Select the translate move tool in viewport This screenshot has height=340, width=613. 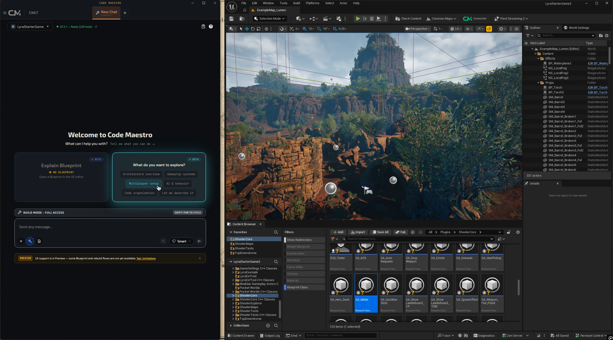[x=247, y=29]
